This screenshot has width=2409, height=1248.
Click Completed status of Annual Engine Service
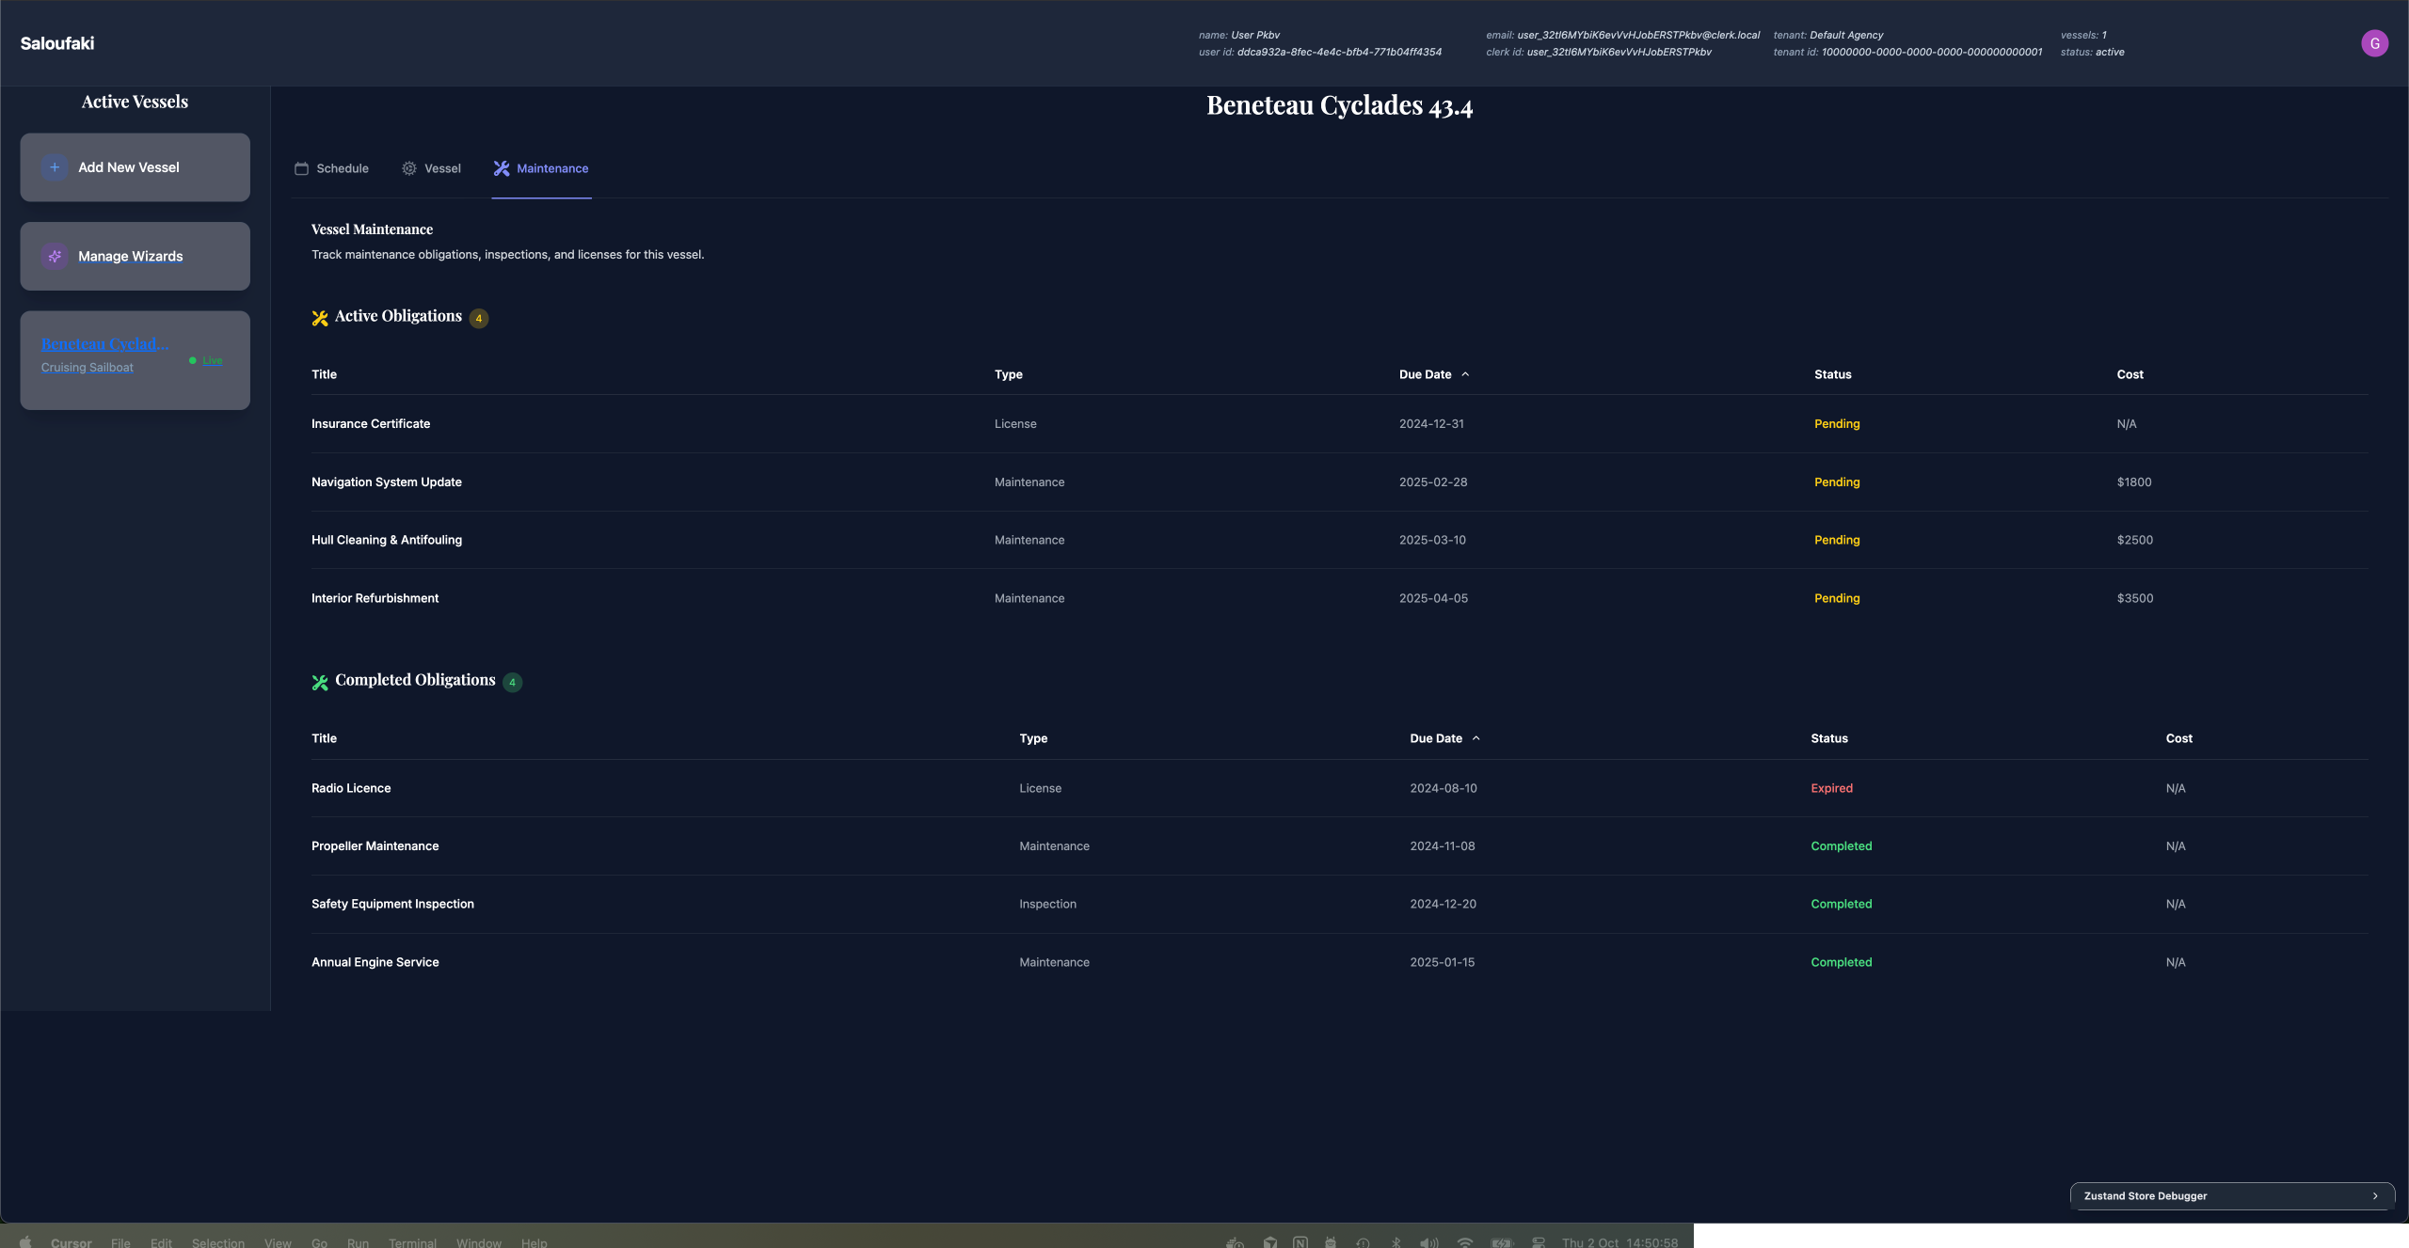tap(1841, 962)
